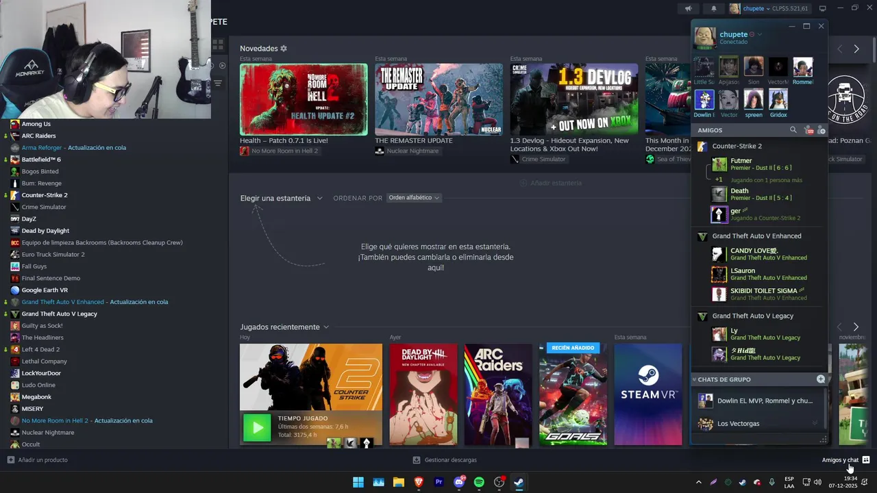Viewport: 877px width, 493px height.
Task: Open Spotify from the taskbar
Action: [x=479, y=482]
